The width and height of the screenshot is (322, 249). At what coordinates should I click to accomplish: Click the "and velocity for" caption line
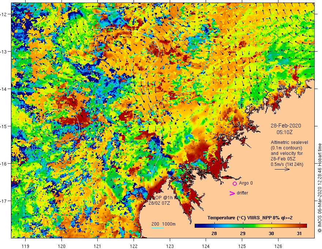tap(287, 153)
